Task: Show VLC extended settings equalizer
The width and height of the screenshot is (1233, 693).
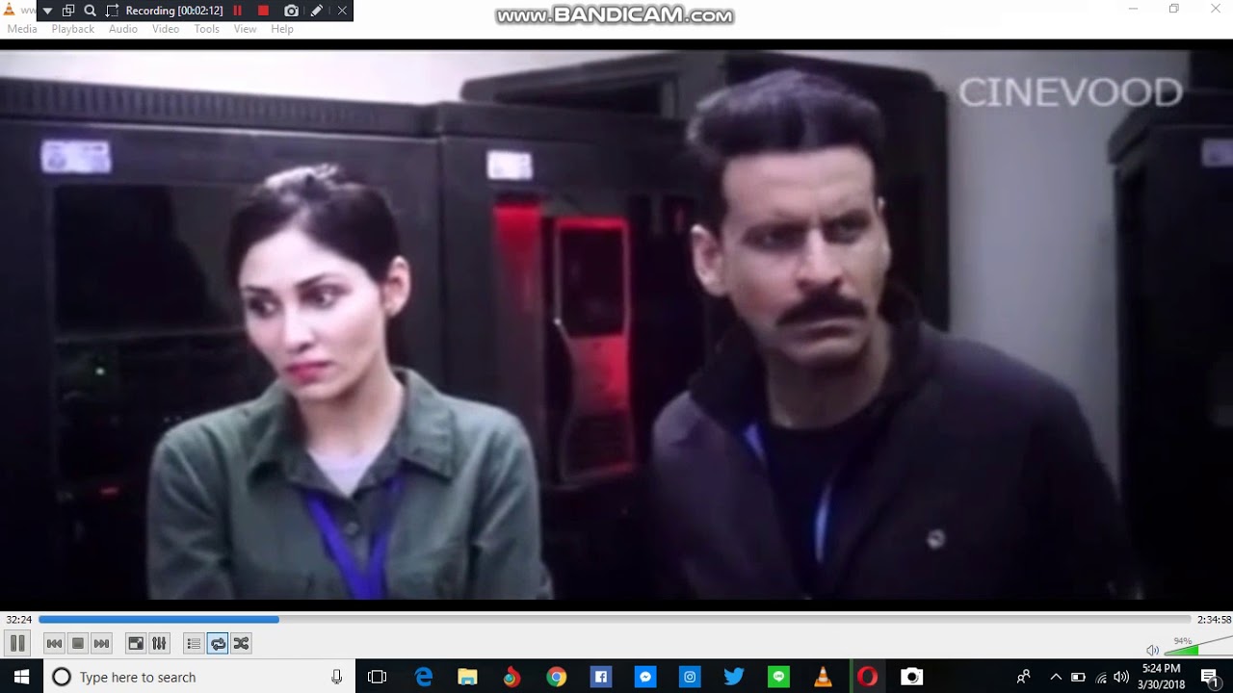Action: pyautogui.click(x=159, y=643)
